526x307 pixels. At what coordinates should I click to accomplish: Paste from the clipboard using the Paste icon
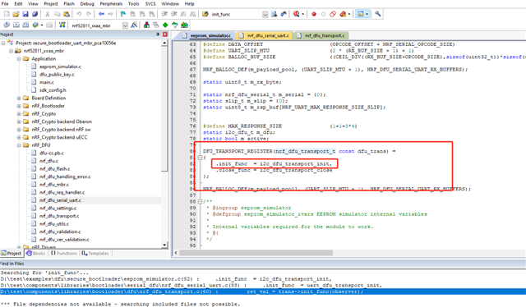click(67, 14)
